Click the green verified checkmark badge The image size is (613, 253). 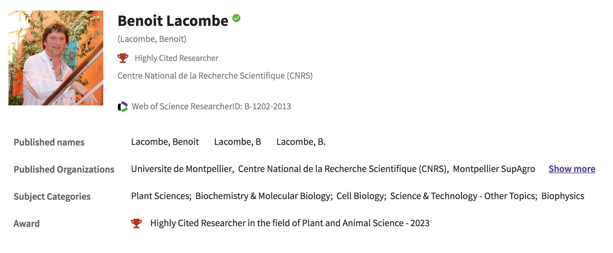pyautogui.click(x=236, y=18)
